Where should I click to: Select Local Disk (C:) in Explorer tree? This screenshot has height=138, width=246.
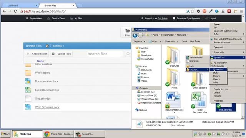pyautogui.click(x=146, y=92)
